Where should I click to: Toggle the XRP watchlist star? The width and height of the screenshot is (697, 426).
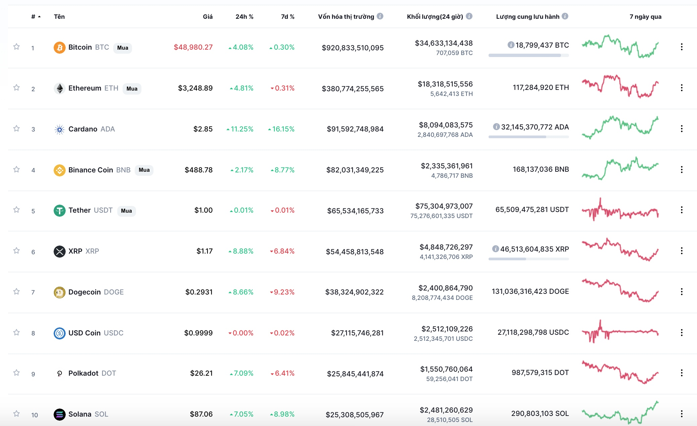(16, 251)
